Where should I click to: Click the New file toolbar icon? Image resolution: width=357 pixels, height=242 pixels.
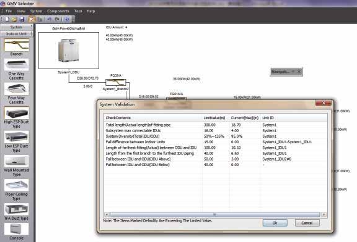(x=7, y=19)
